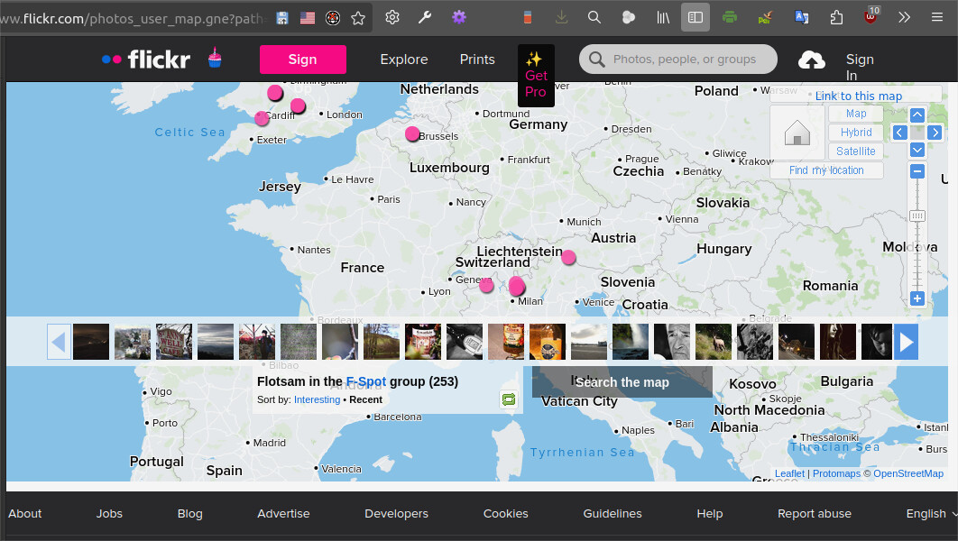Bookmark this page with the star icon
This screenshot has width=958, height=541.
click(x=358, y=17)
